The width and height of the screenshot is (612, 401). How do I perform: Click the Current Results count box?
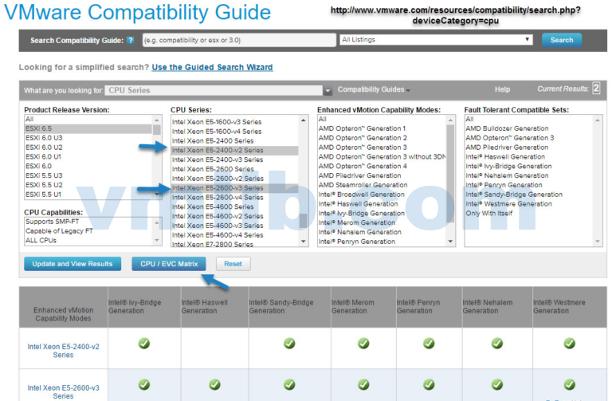coord(596,89)
